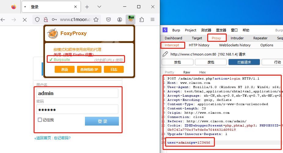Toggle the 拦截请求 intercept button
This screenshot has width=283, height=153.
(x=244, y=62)
